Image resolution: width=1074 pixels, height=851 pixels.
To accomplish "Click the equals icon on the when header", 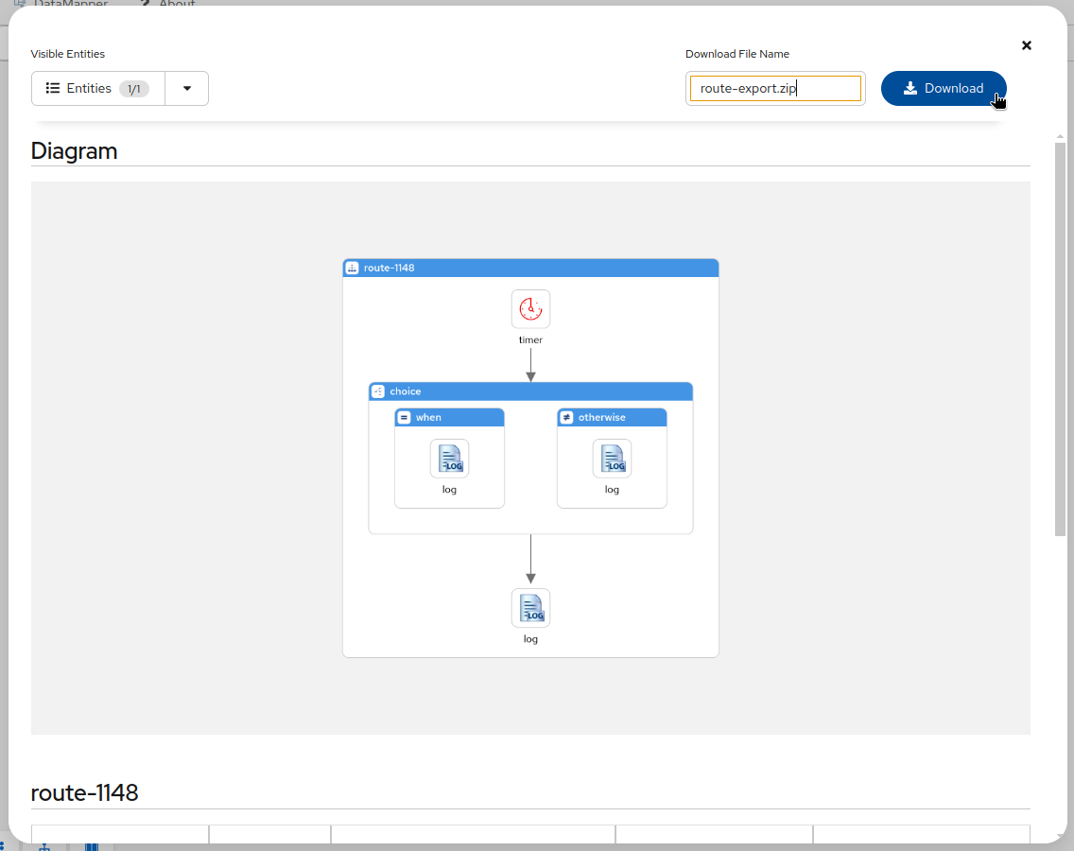I will (x=405, y=416).
